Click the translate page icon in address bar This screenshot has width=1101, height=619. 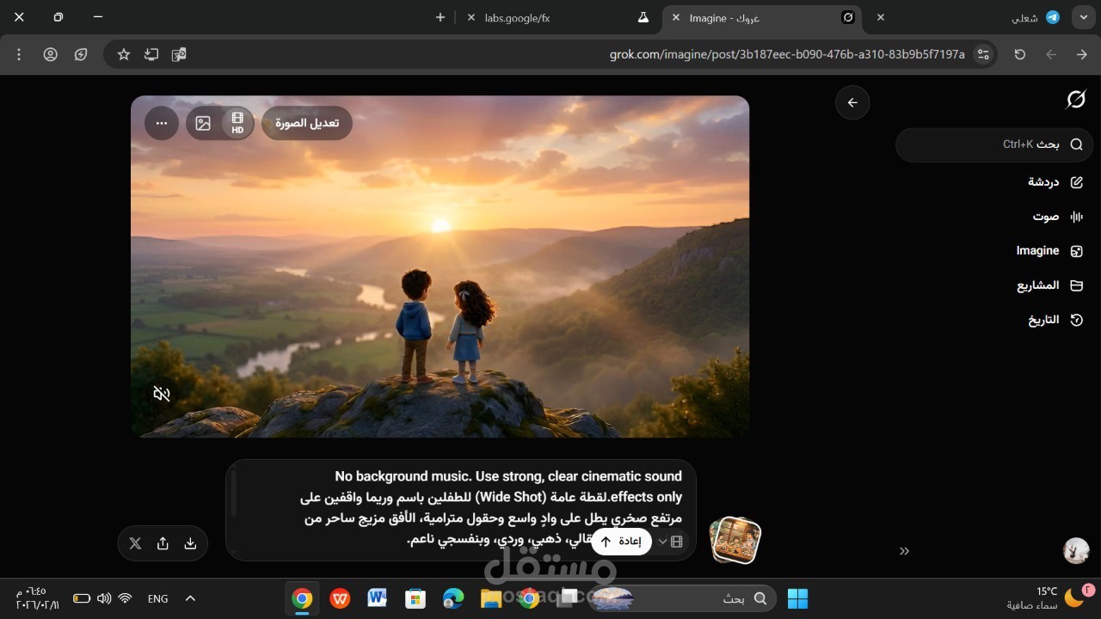click(x=179, y=54)
